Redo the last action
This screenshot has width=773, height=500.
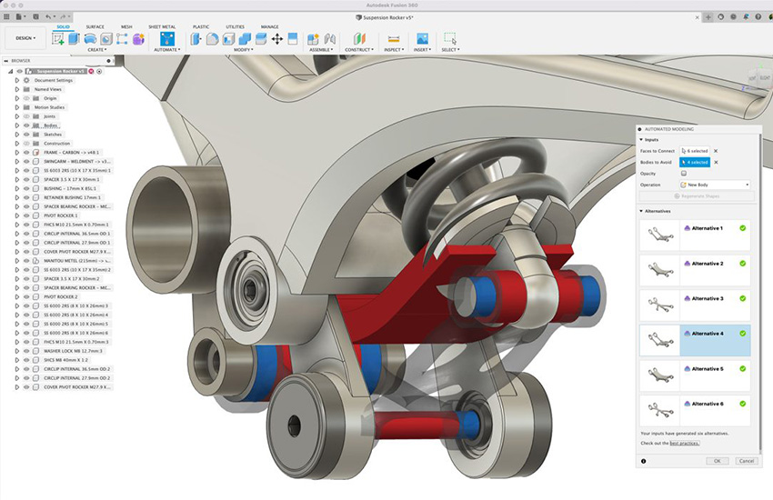[x=64, y=16]
